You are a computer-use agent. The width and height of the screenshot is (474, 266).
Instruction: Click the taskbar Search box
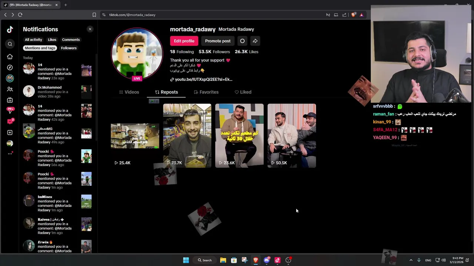point(205,260)
